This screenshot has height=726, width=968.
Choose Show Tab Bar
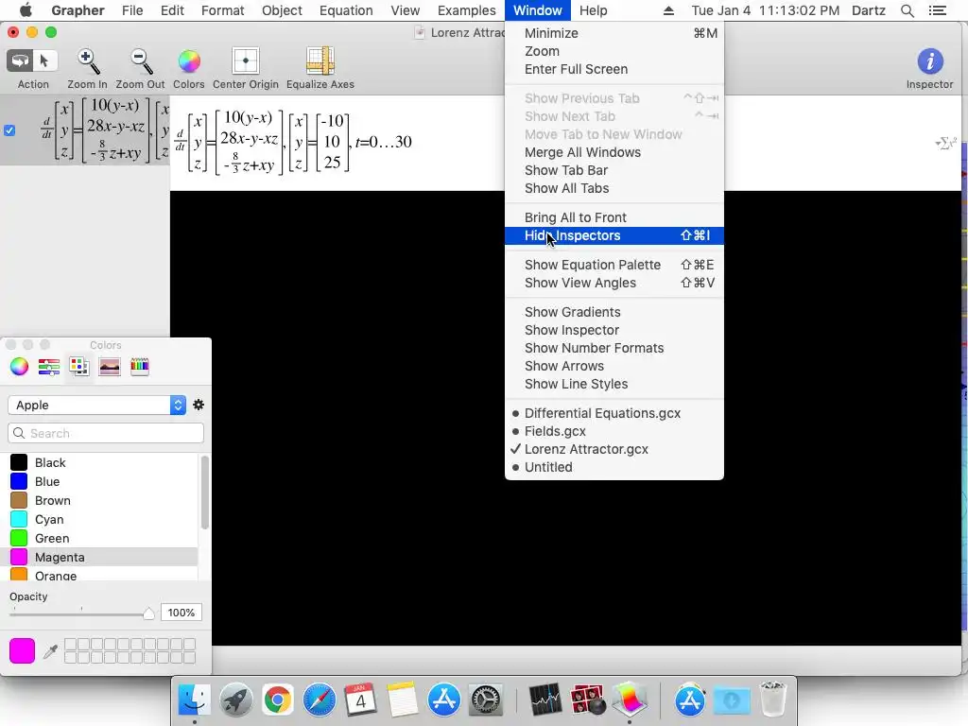614,170
